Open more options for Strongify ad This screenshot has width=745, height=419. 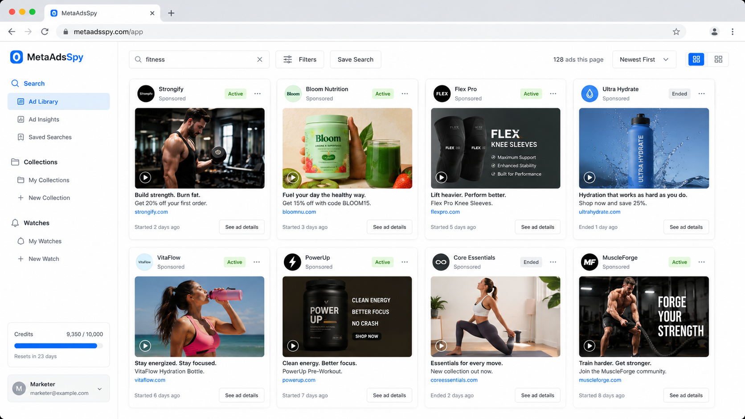[x=258, y=94]
